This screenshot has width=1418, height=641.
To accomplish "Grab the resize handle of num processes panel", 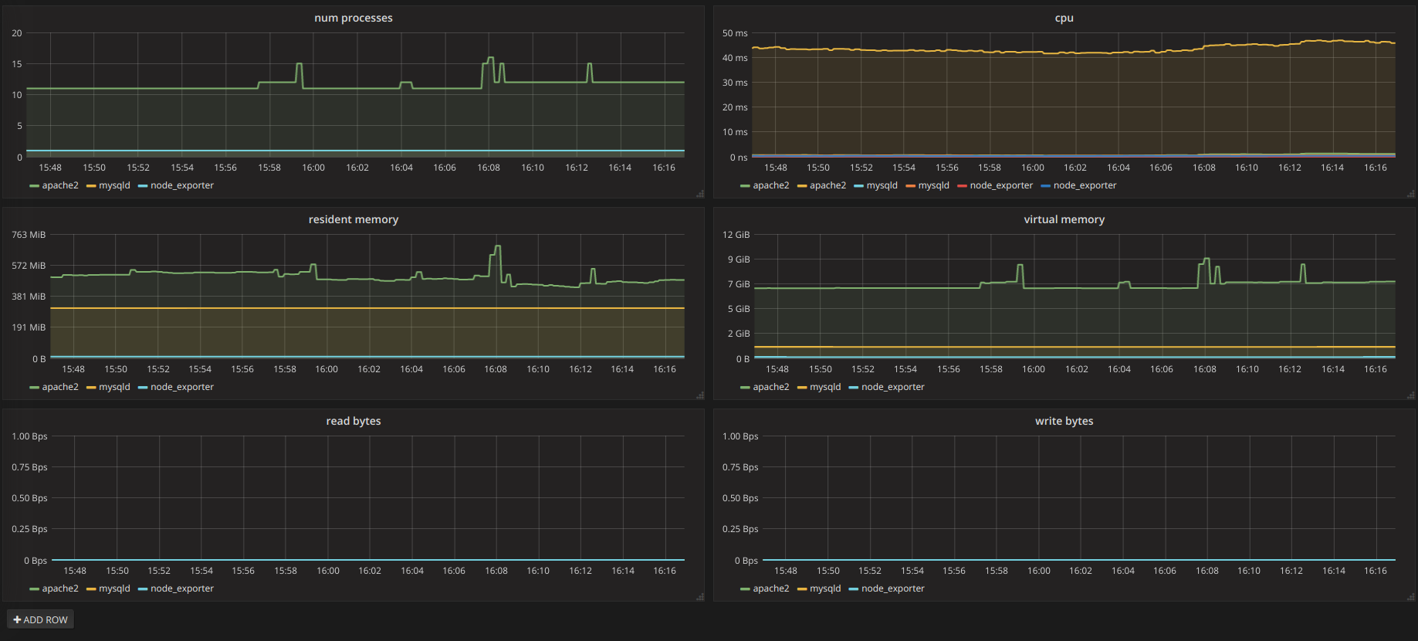I will click(x=700, y=194).
